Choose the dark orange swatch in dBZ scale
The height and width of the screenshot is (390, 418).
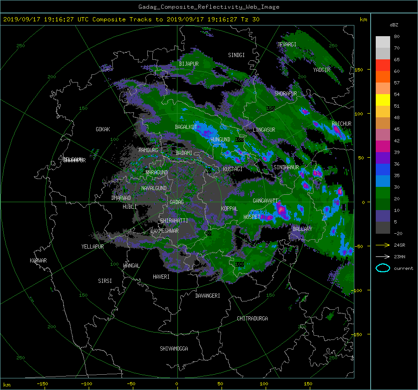pos(383,77)
